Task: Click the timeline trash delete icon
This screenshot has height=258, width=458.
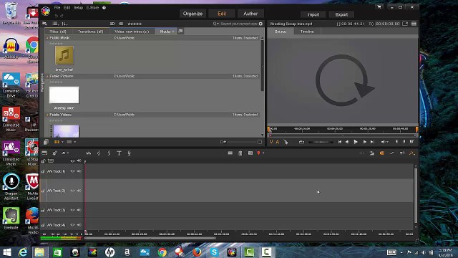Action: (240, 153)
